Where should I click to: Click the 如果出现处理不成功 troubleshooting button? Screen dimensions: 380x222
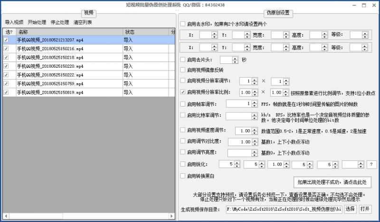332,182
